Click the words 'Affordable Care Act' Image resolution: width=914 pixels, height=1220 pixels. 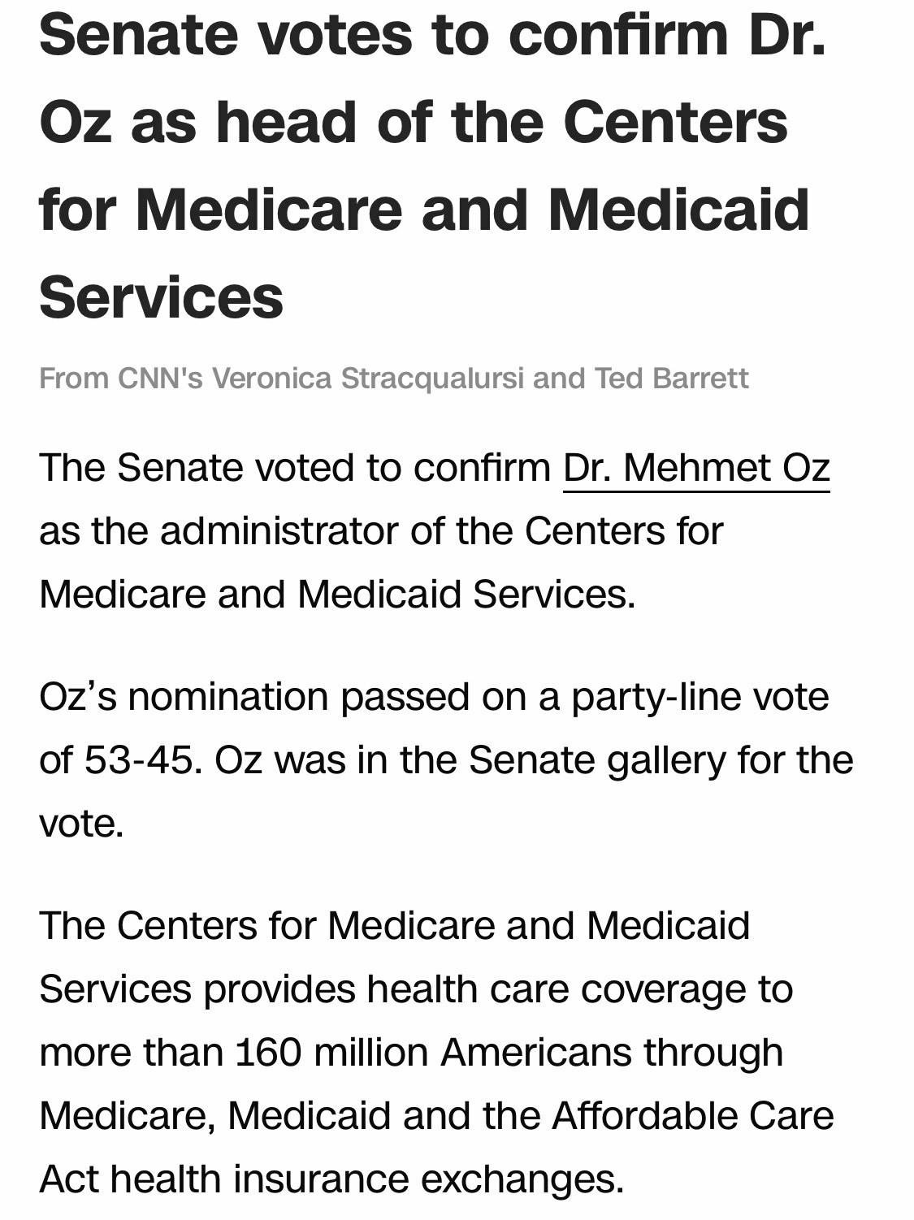[436, 1147]
